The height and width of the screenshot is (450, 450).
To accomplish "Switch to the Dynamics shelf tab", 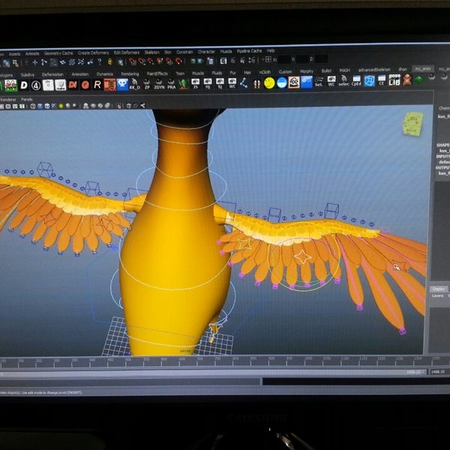I will (105, 74).
